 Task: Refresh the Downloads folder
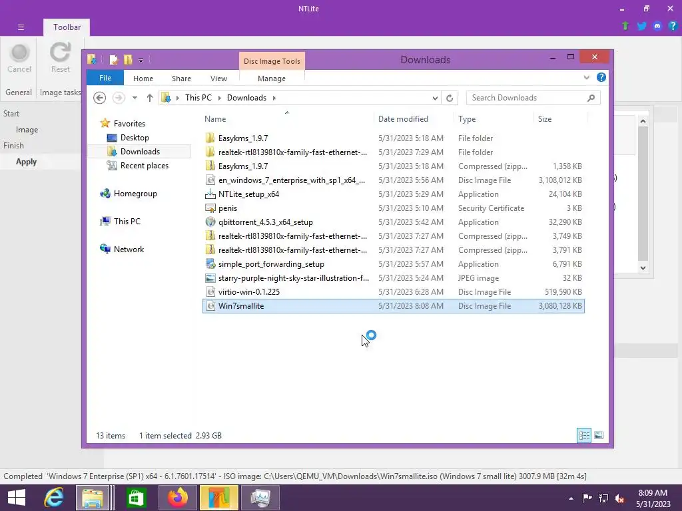[x=450, y=98]
